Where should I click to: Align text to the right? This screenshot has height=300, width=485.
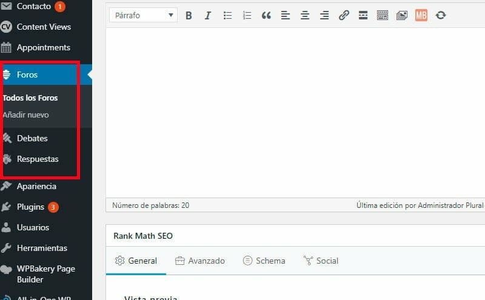tap(324, 15)
